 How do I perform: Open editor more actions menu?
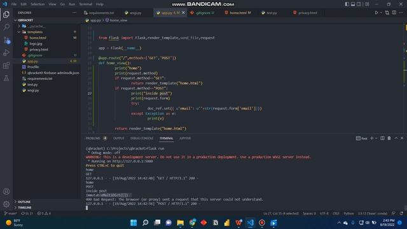pos(401,13)
